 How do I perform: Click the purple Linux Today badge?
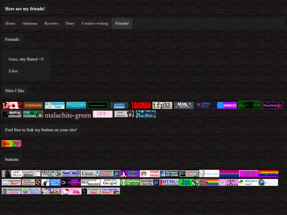click(130, 174)
